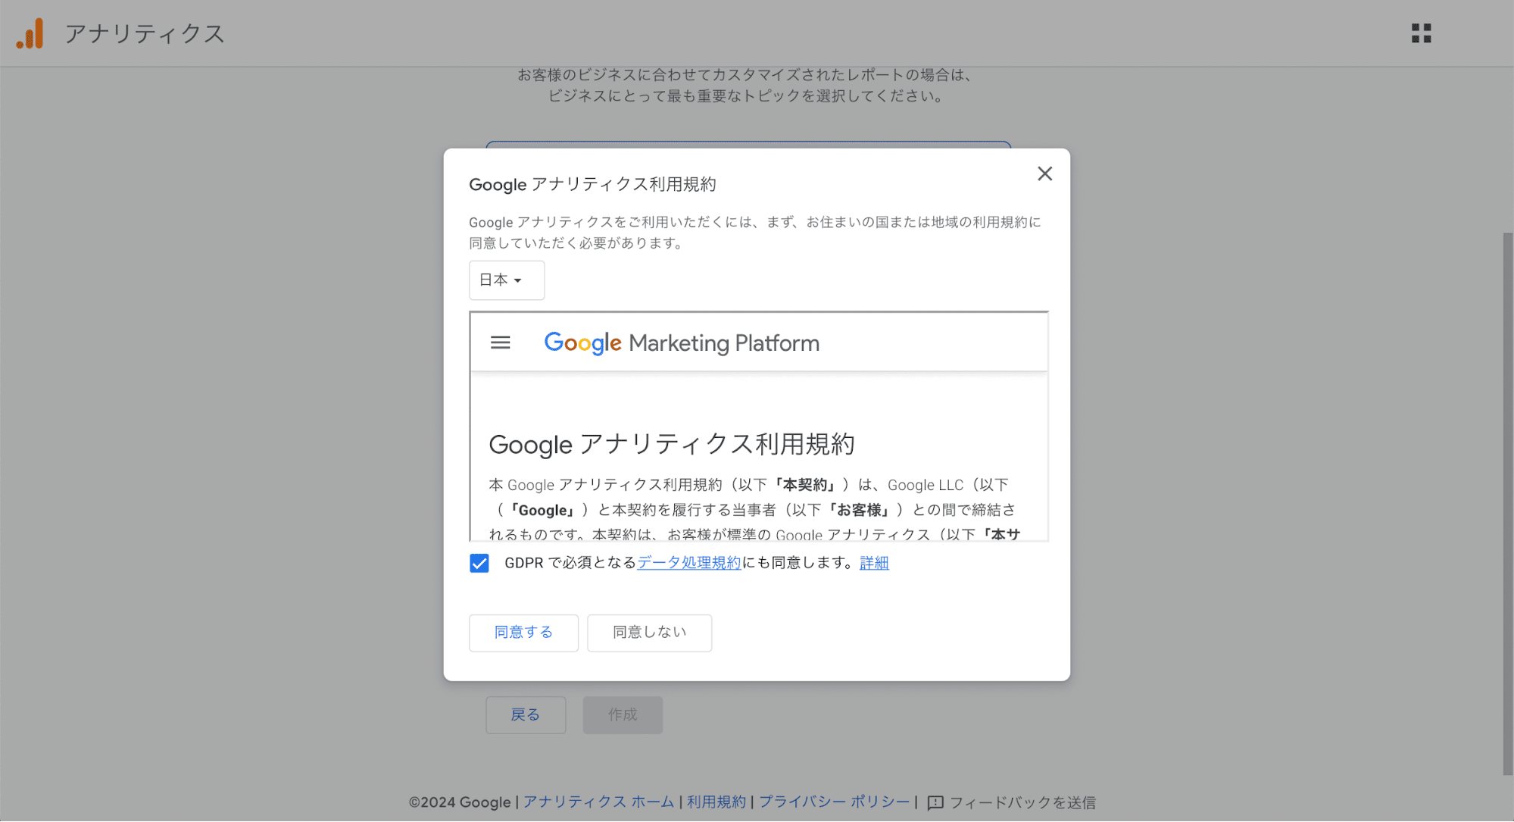
Task: Click the 戻る button behind the dialog
Action: pyautogui.click(x=526, y=715)
